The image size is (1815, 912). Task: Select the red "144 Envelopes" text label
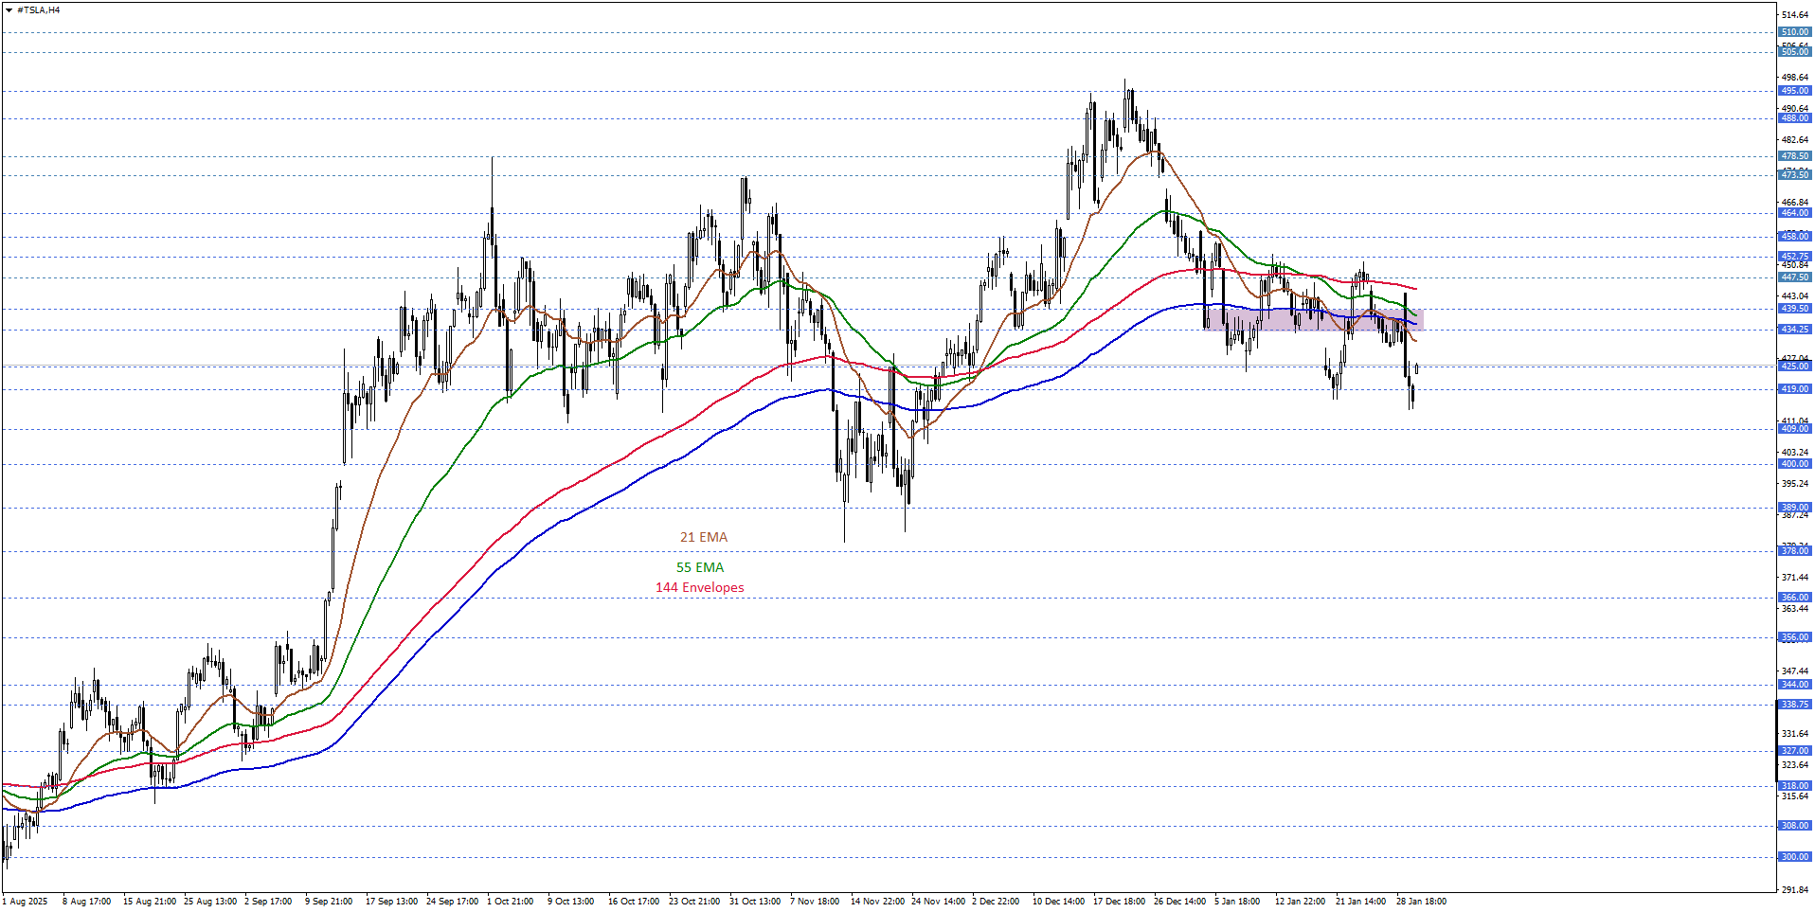click(x=699, y=587)
